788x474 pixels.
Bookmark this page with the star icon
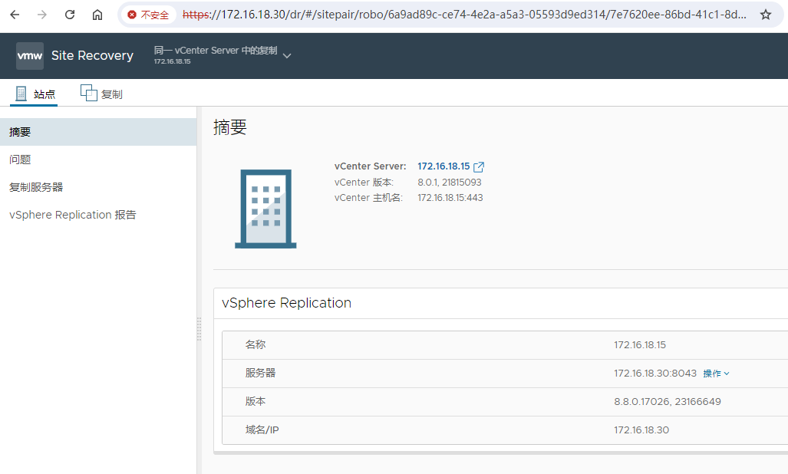click(766, 15)
